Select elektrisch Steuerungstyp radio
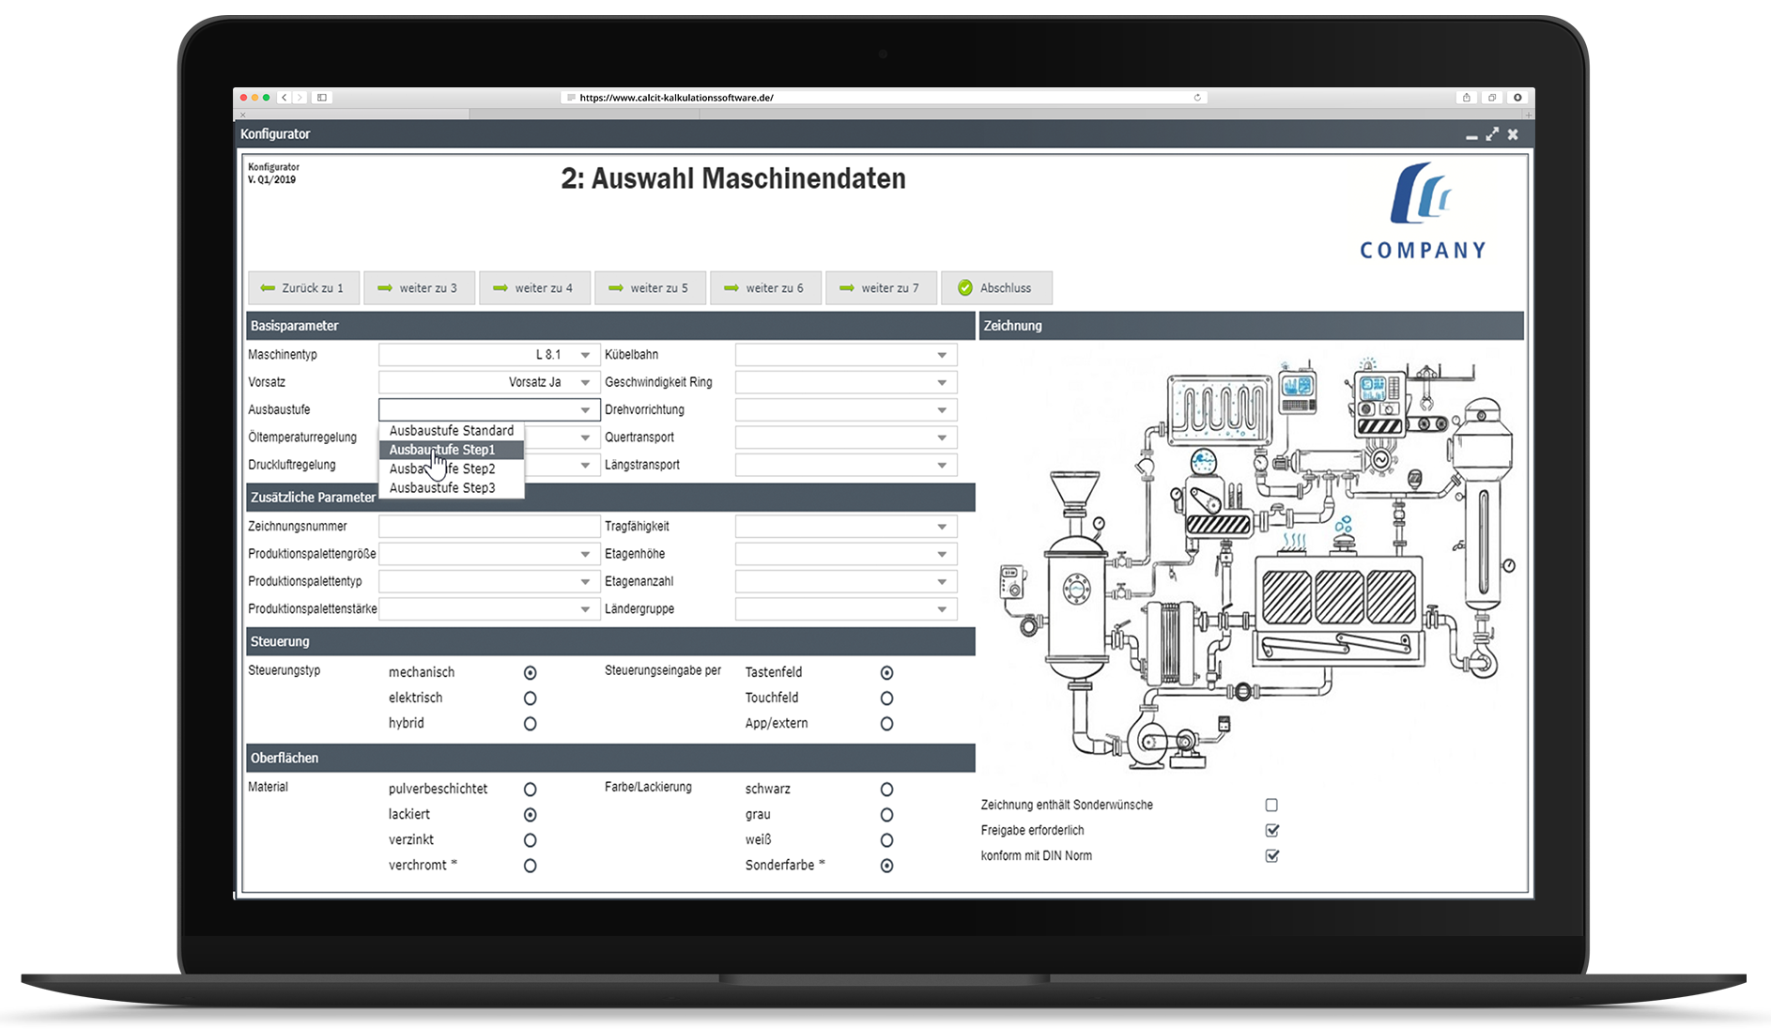The width and height of the screenshot is (1771, 1029). tap(531, 699)
